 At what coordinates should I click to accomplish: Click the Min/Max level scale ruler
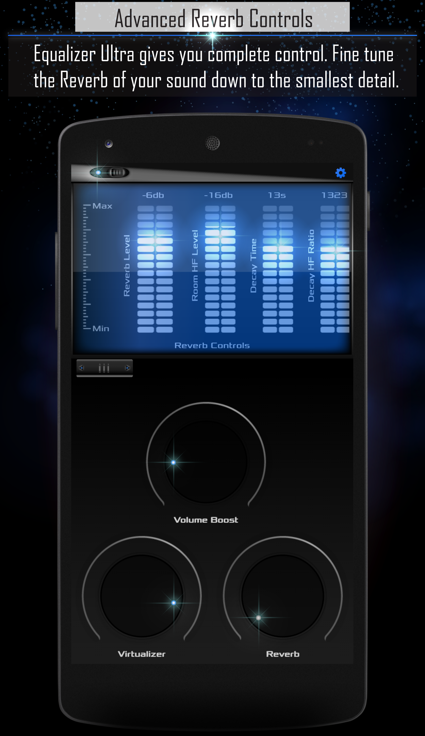pyautogui.click(x=87, y=267)
